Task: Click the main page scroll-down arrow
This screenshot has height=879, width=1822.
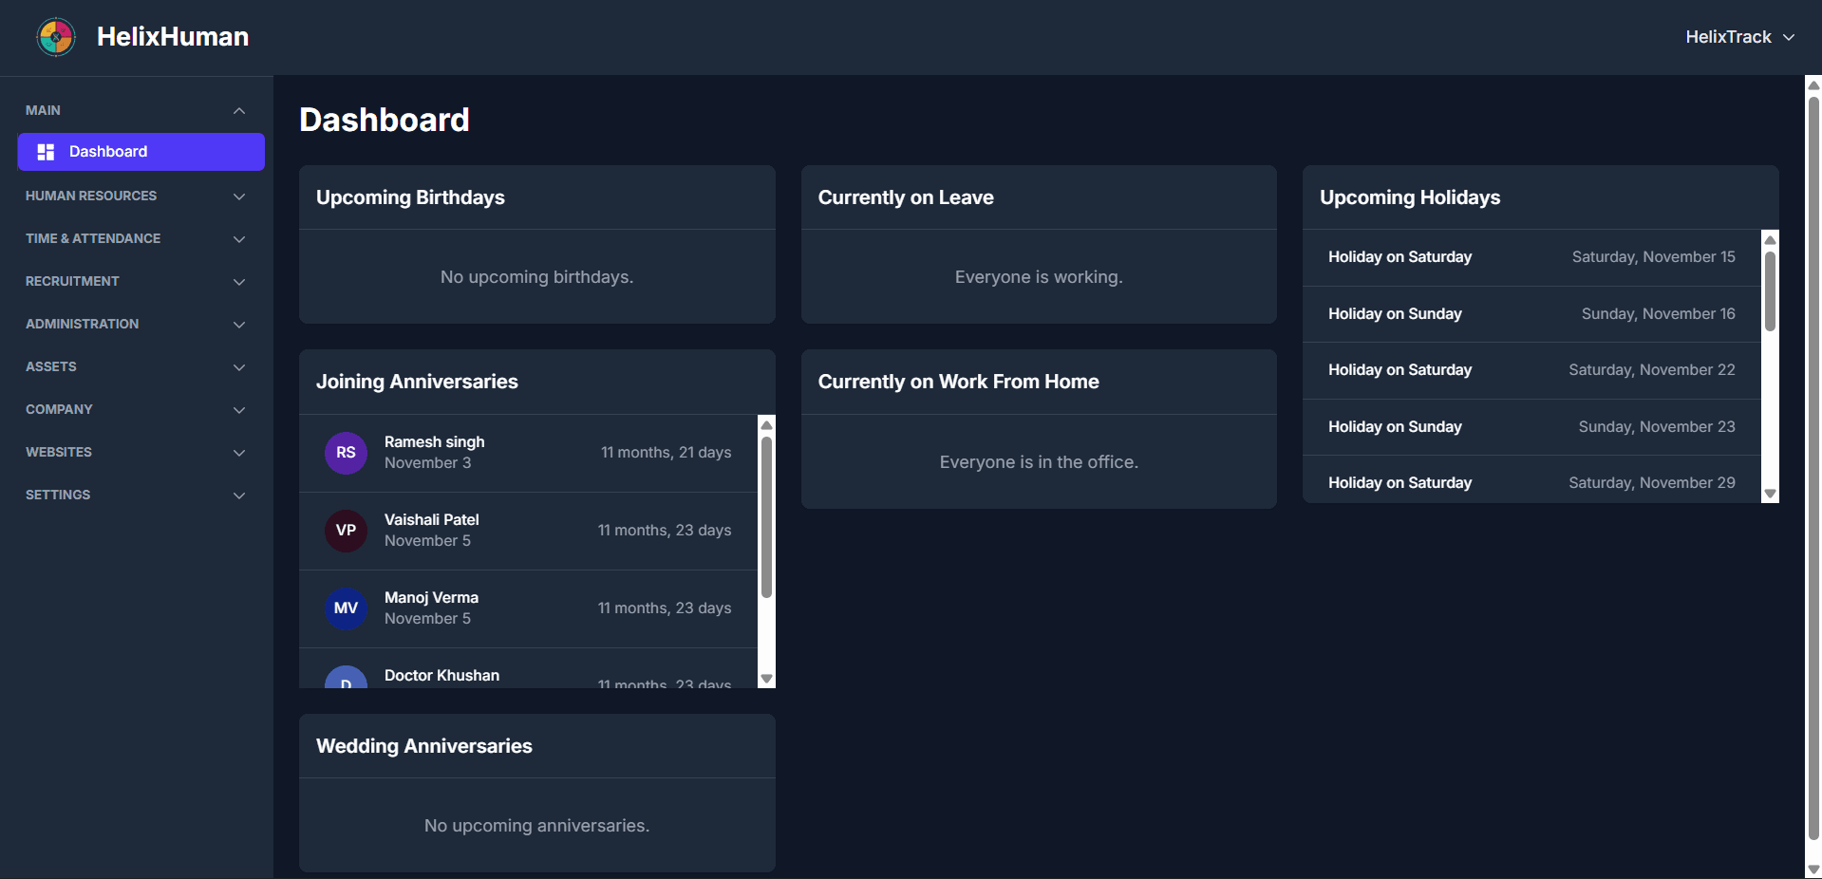Action: coord(1813,870)
